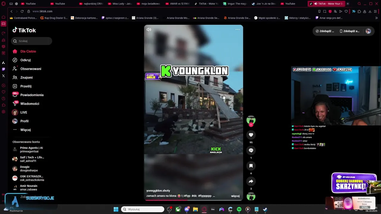Click the TikTok logo
This screenshot has width=381, height=214.
tap(24, 30)
